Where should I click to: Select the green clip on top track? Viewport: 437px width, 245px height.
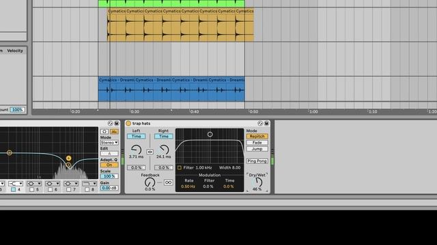point(171,3)
